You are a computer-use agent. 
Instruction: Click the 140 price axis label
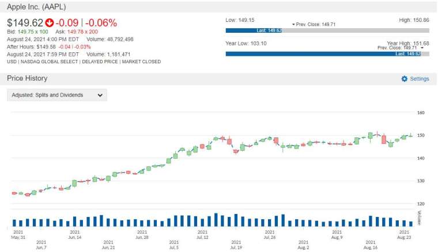[421, 158]
